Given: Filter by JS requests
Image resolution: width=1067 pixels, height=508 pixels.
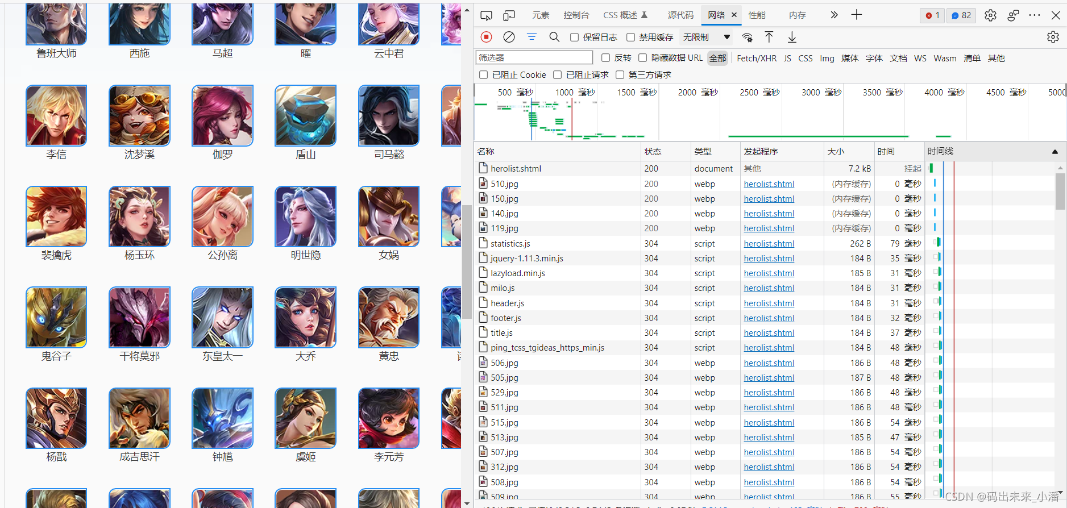Looking at the screenshot, I should click(787, 58).
